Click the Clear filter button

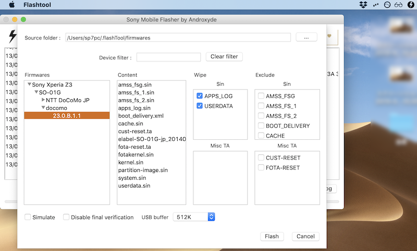pyautogui.click(x=224, y=57)
